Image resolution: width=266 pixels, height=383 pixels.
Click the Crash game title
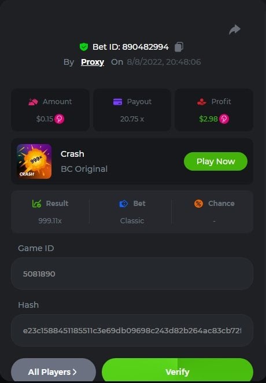(72, 154)
